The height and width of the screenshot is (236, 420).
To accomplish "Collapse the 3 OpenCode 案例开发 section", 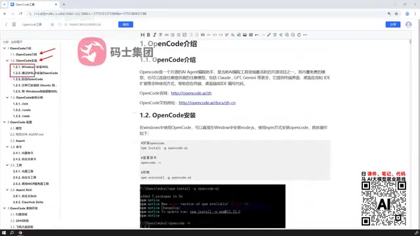I will (x=5, y=208).
